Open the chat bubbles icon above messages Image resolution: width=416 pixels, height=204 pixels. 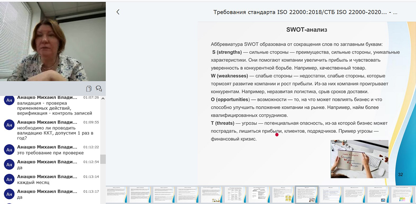(99, 88)
